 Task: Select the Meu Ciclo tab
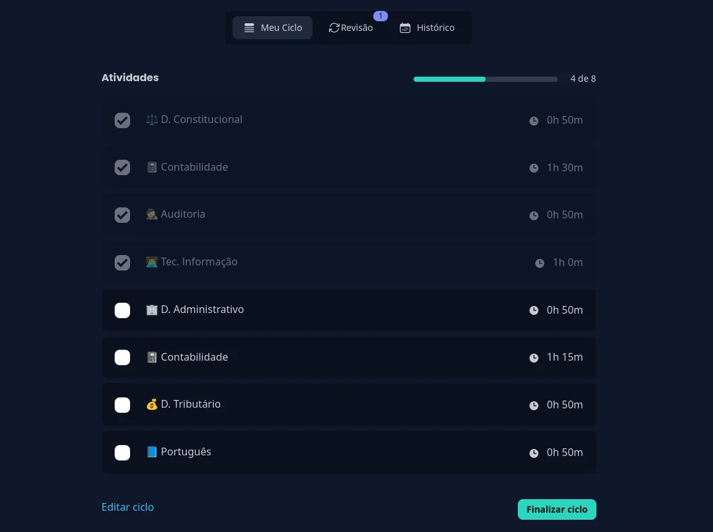272,28
